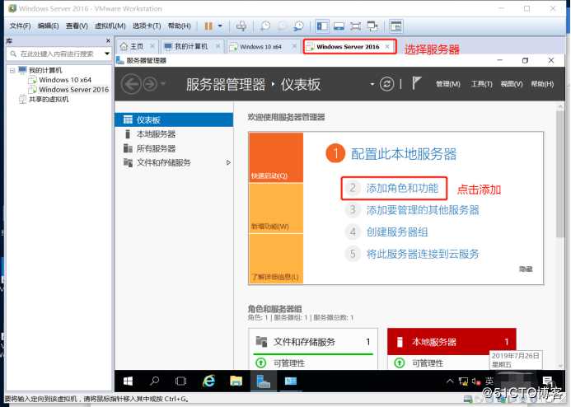Viewport: 571px width, 407px height.
Task: Toggle the library sidebar view icon
Action: click(x=322, y=26)
